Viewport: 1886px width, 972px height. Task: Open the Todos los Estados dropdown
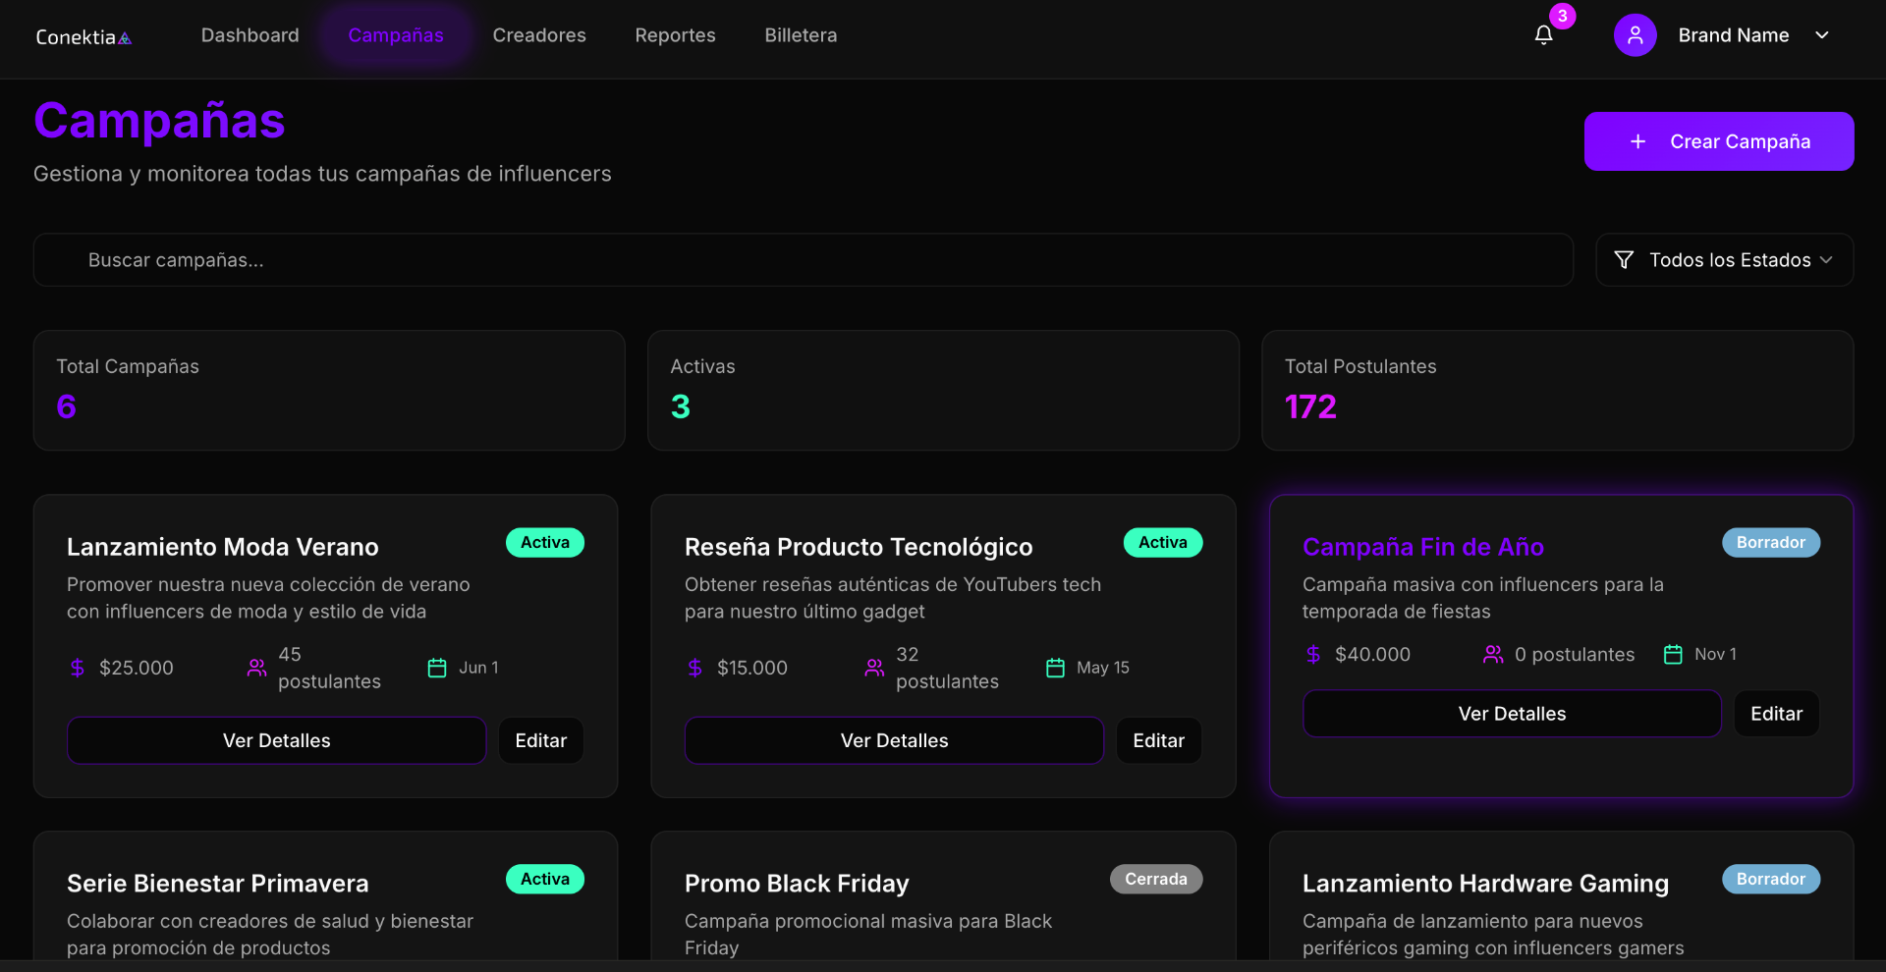pyautogui.click(x=1724, y=259)
